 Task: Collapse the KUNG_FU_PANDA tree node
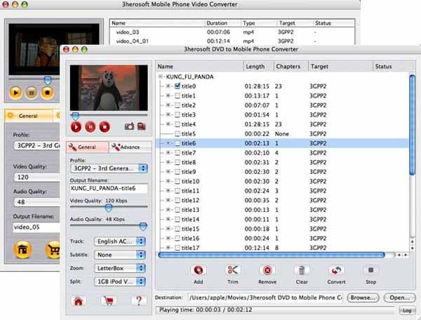point(160,76)
